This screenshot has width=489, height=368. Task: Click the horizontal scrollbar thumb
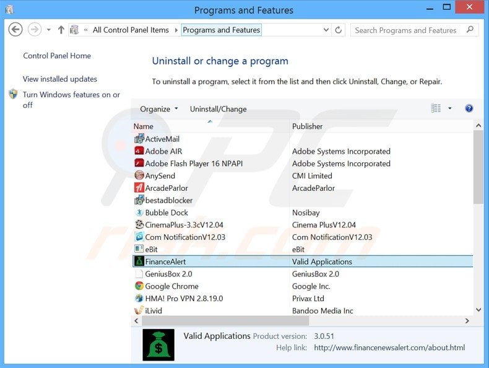(x=225, y=320)
